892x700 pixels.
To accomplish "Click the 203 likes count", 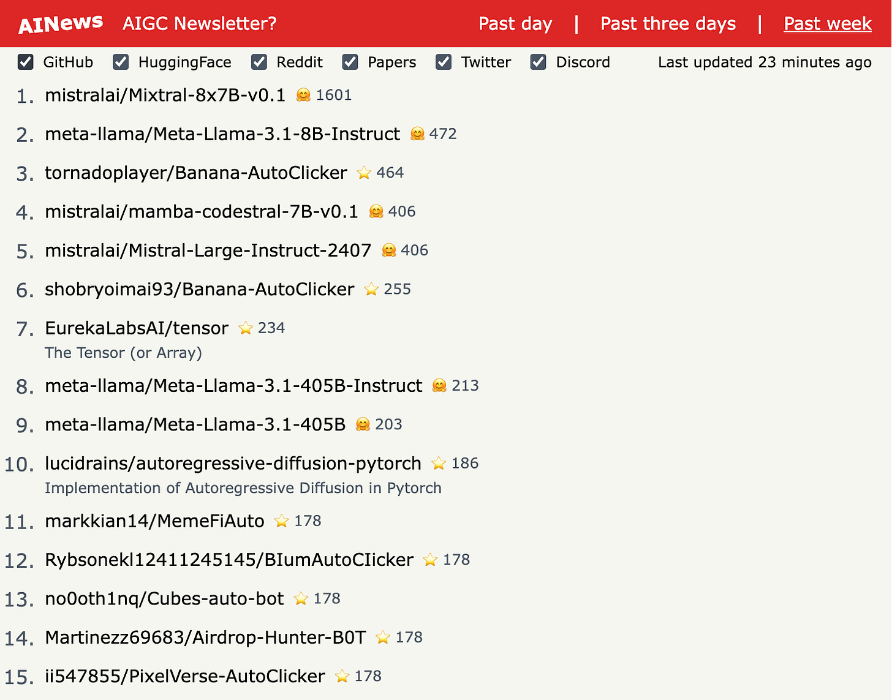I will pyautogui.click(x=388, y=424).
